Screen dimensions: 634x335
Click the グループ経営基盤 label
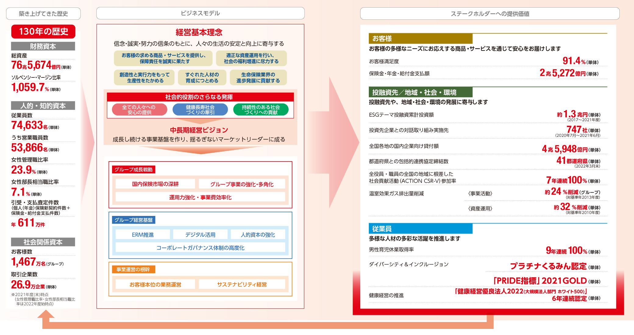click(x=134, y=220)
